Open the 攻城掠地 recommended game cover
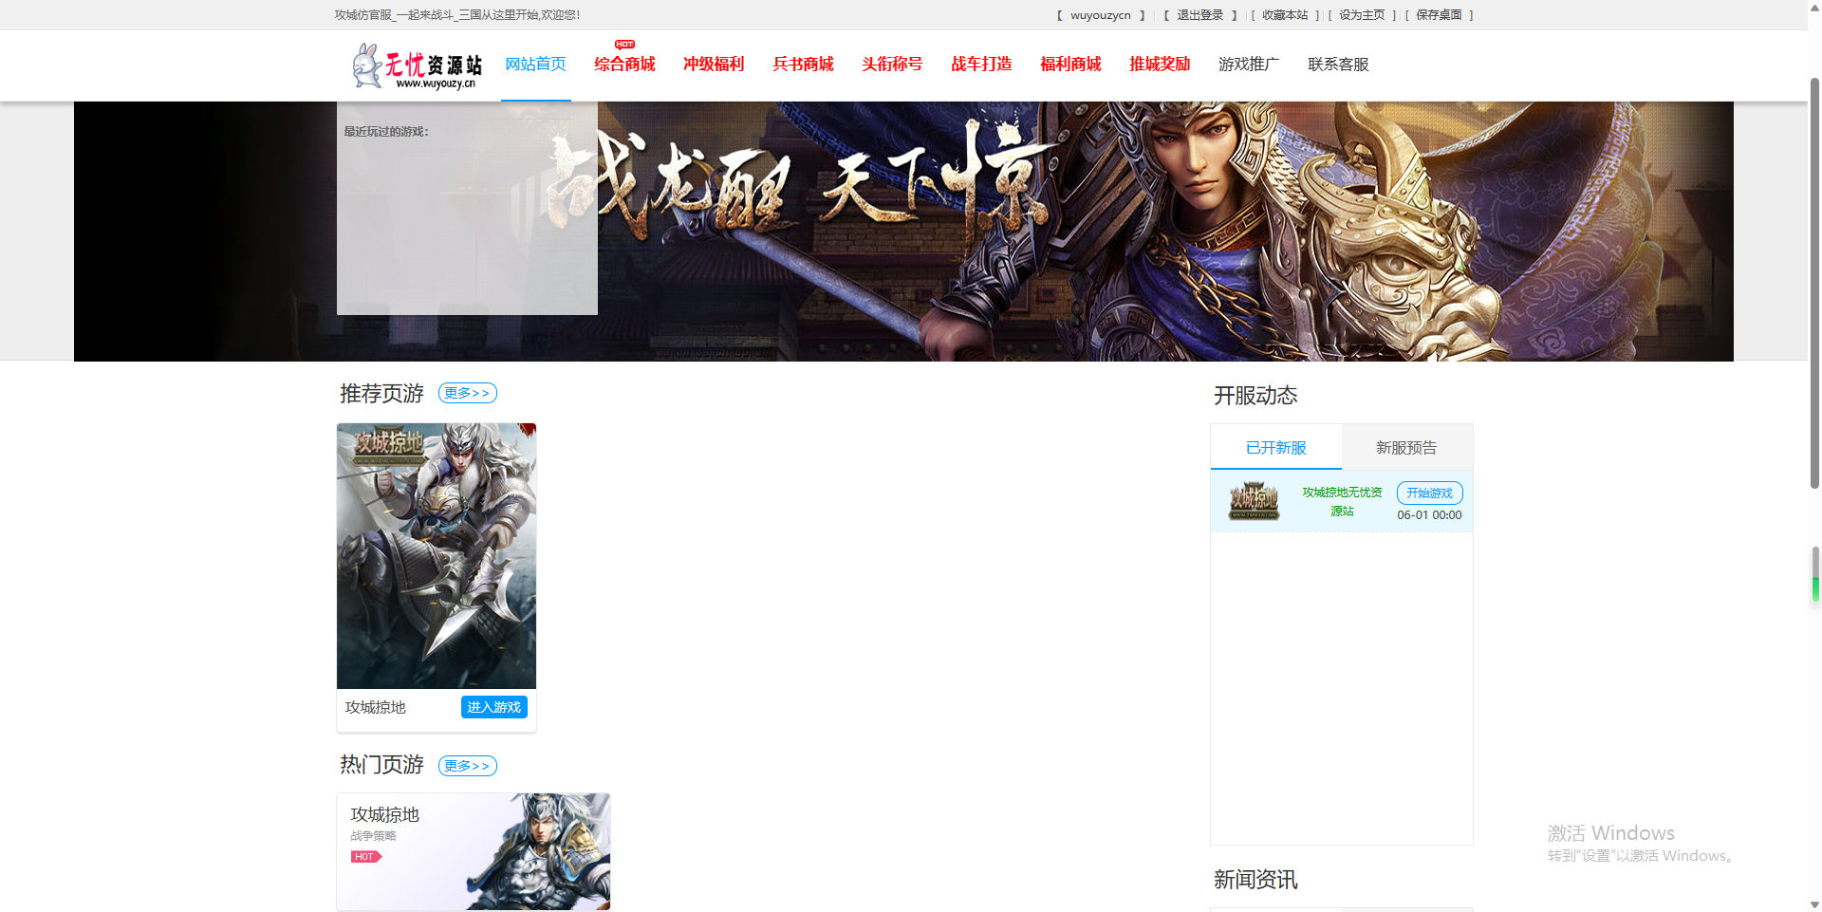 tap(437, 556)
